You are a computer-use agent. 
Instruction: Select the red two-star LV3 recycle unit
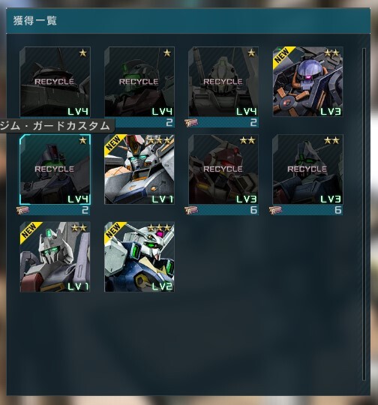point(223,169)
